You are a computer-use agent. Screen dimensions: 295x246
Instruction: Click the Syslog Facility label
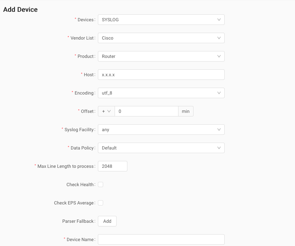click(79, 130)
